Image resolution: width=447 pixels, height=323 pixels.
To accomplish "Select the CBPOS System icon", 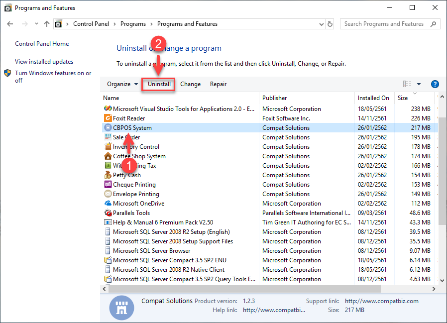I will point(108,127).
